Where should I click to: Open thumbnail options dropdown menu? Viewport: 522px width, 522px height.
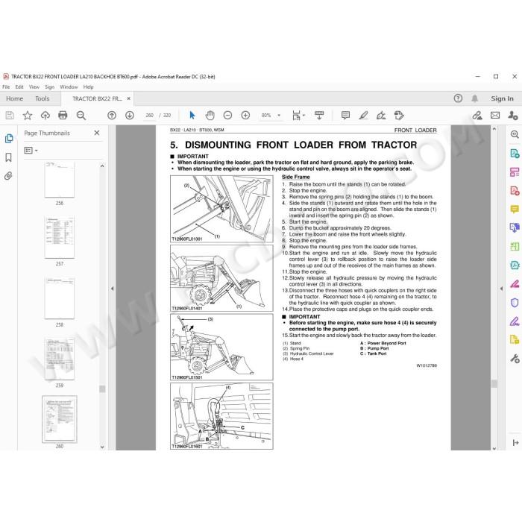click(x=31, y=151)
